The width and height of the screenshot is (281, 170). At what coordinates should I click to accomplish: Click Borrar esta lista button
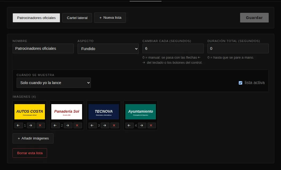30,153
